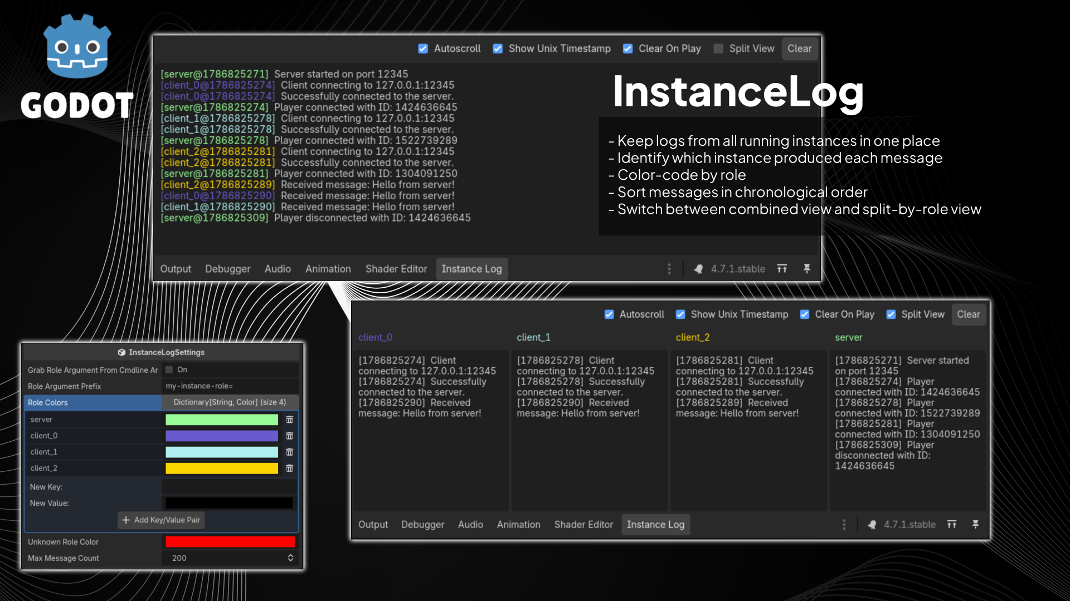The image size is (1070, 601).
Task: Open the Animation tab in the combined-log panel
Action: click(328, 269)
